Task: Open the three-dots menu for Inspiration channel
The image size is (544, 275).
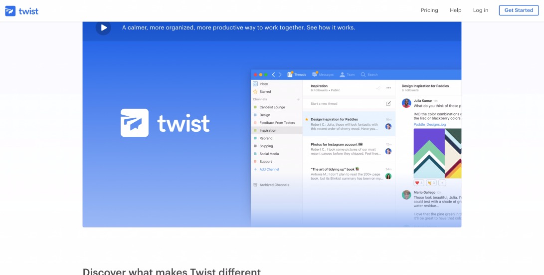Action: 388,88
